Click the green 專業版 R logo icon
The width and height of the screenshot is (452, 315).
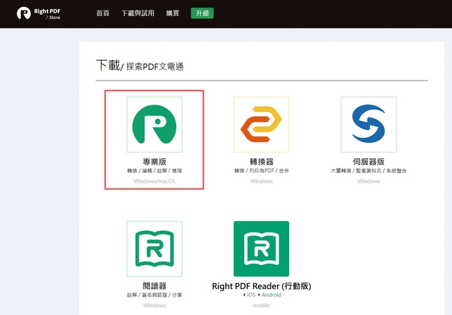click(x=155, y=125)
